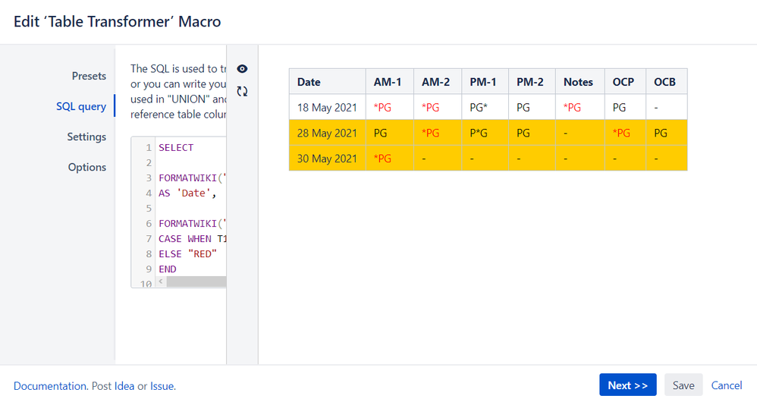Viewport: 757px width, 402px height.
Task: Click the Date column header
Action: click(x=309, y=82)
